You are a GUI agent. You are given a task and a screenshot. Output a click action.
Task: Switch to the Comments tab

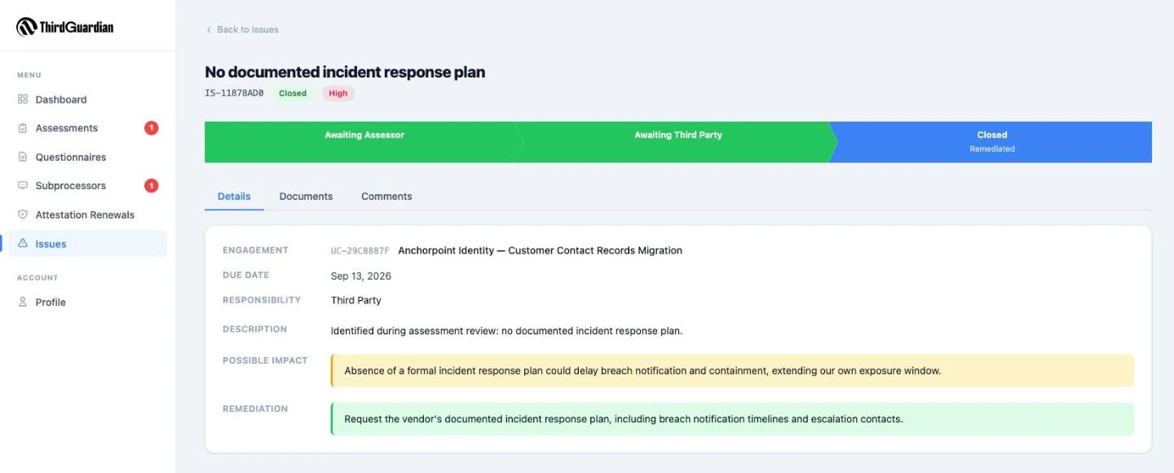click(x=386, y=197)
